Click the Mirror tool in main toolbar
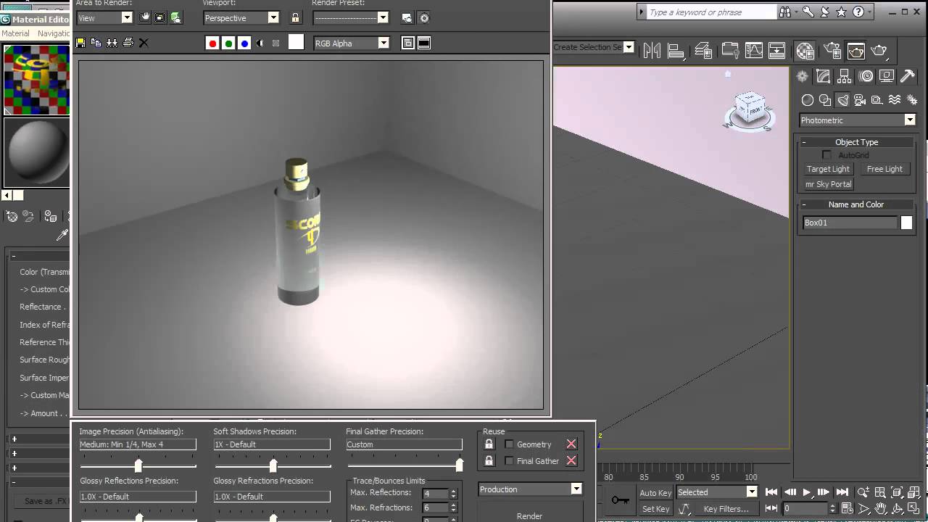 coord(652,51)
